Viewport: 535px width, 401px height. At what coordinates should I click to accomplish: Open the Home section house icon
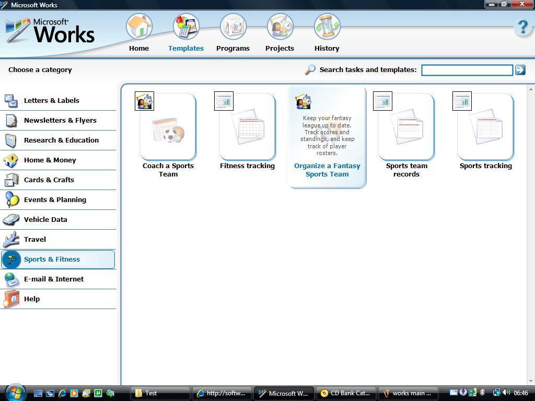click(x=139, y=26)
